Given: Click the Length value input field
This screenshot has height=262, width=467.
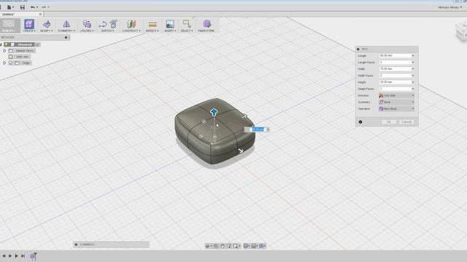Looking at the screenshot, I should coord(395,55).
